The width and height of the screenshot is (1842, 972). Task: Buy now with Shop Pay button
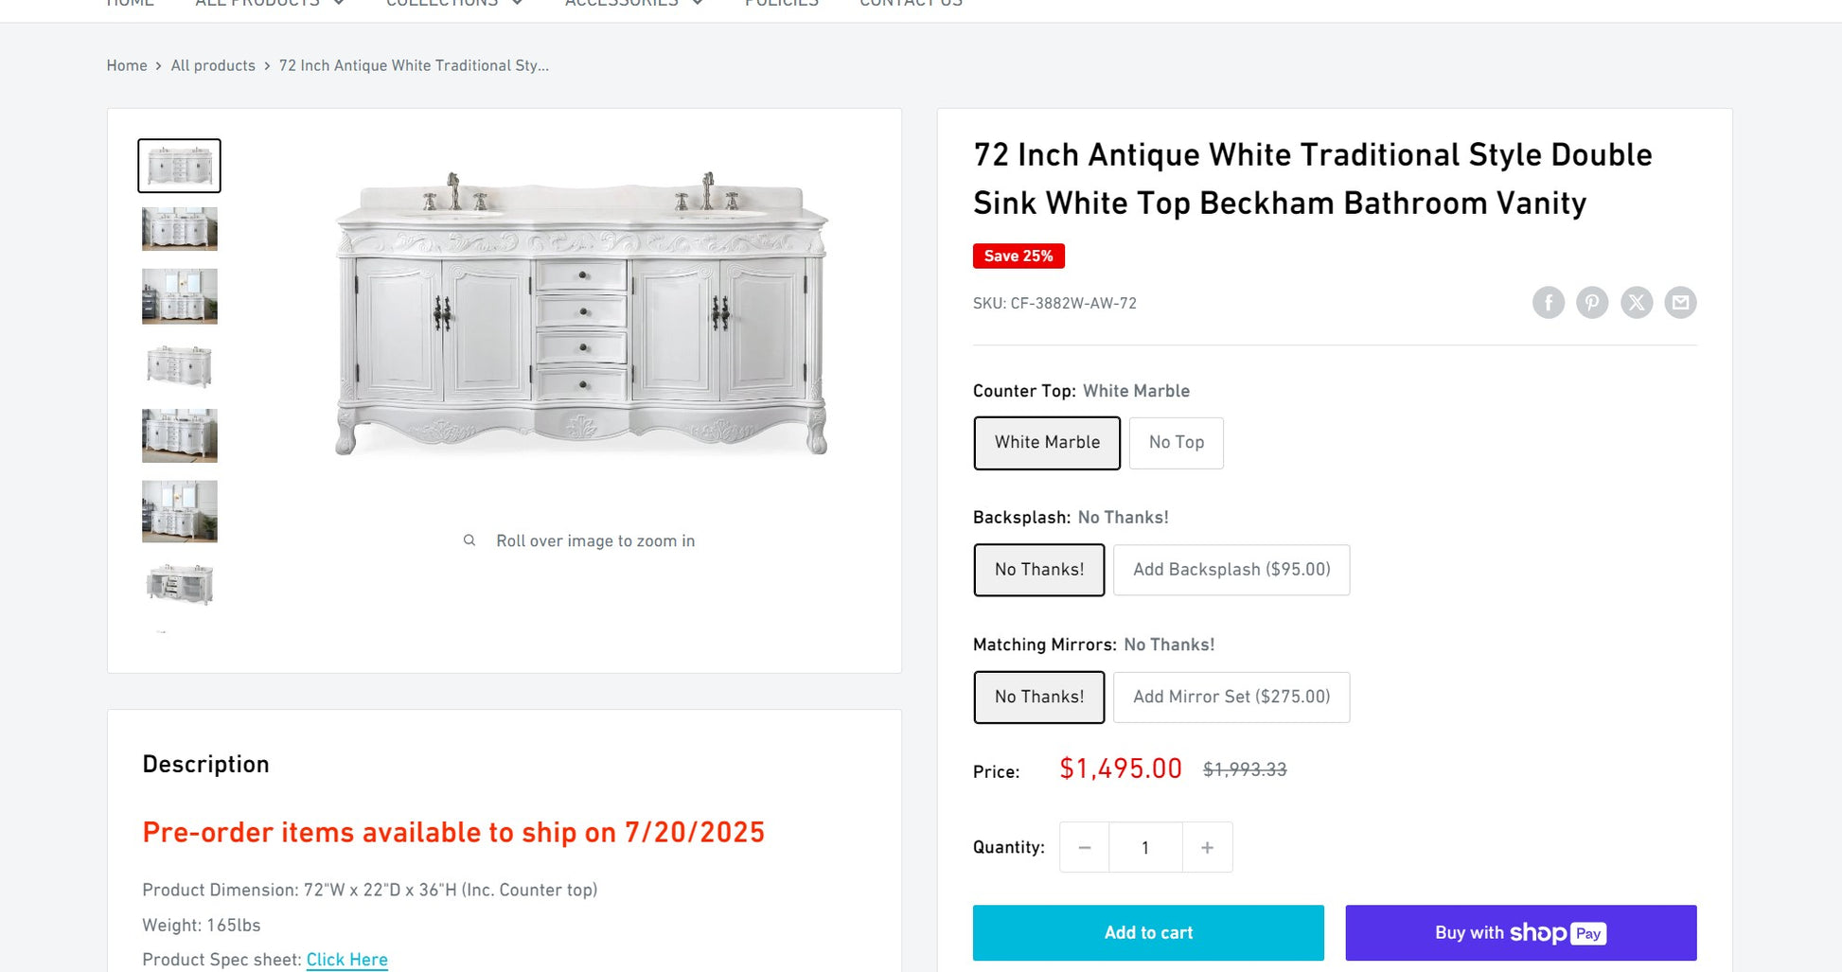(1520, 933)
